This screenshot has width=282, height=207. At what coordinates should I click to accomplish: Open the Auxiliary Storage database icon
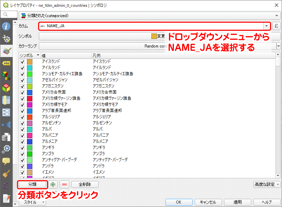6,137
